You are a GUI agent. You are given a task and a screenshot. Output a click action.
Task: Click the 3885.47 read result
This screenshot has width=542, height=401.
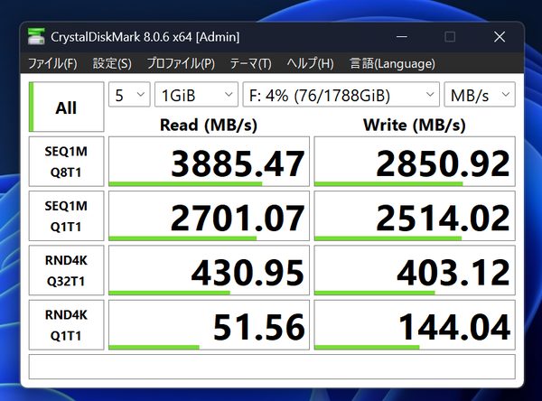click(x=210, y=162)
